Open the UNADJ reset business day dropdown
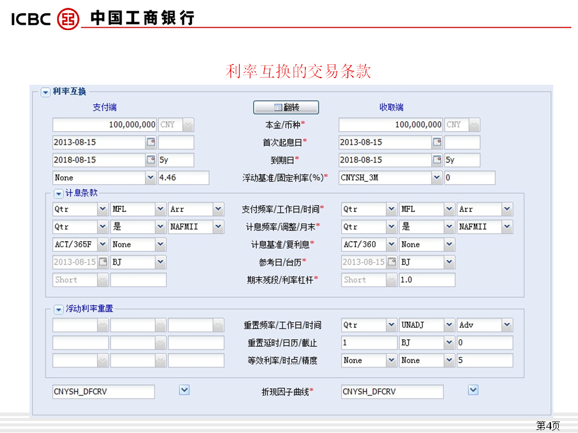 pos(449,325)
